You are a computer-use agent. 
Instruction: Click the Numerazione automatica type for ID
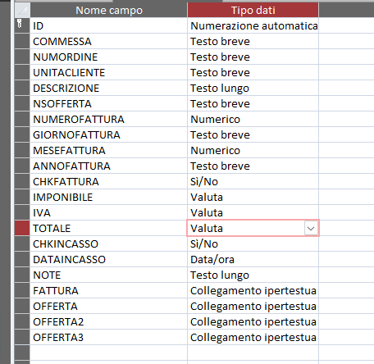click(x=253, y=26)
